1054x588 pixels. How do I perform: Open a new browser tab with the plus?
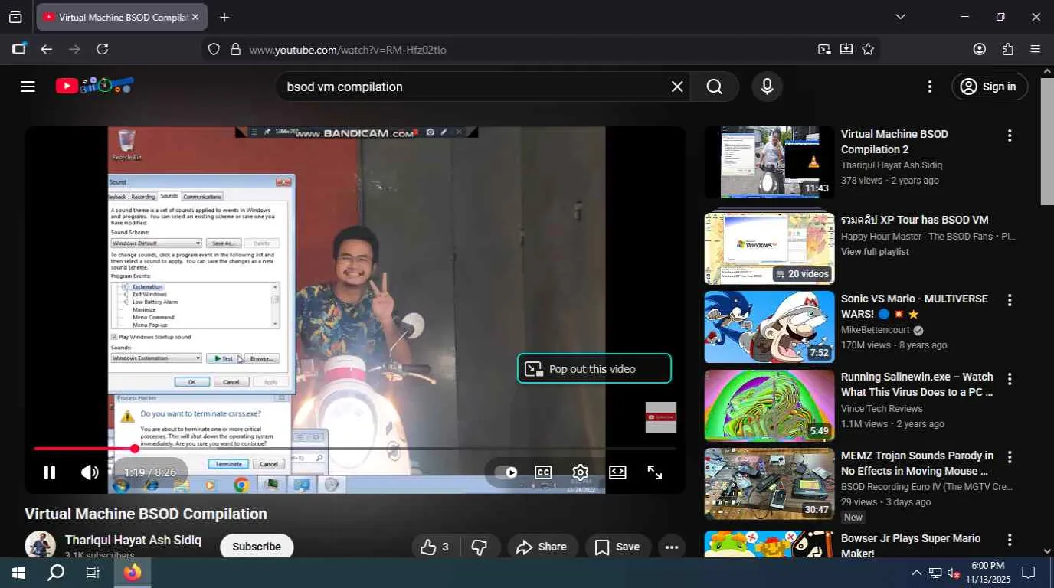point(224,17)
